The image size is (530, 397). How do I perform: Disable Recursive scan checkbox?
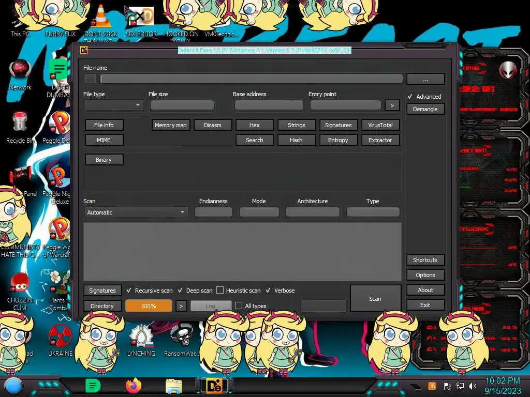[129, 291]
